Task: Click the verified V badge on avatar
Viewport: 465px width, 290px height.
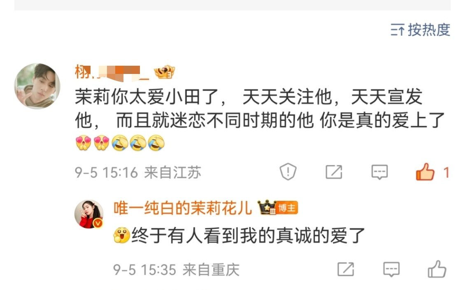Action: click(98, 223)
